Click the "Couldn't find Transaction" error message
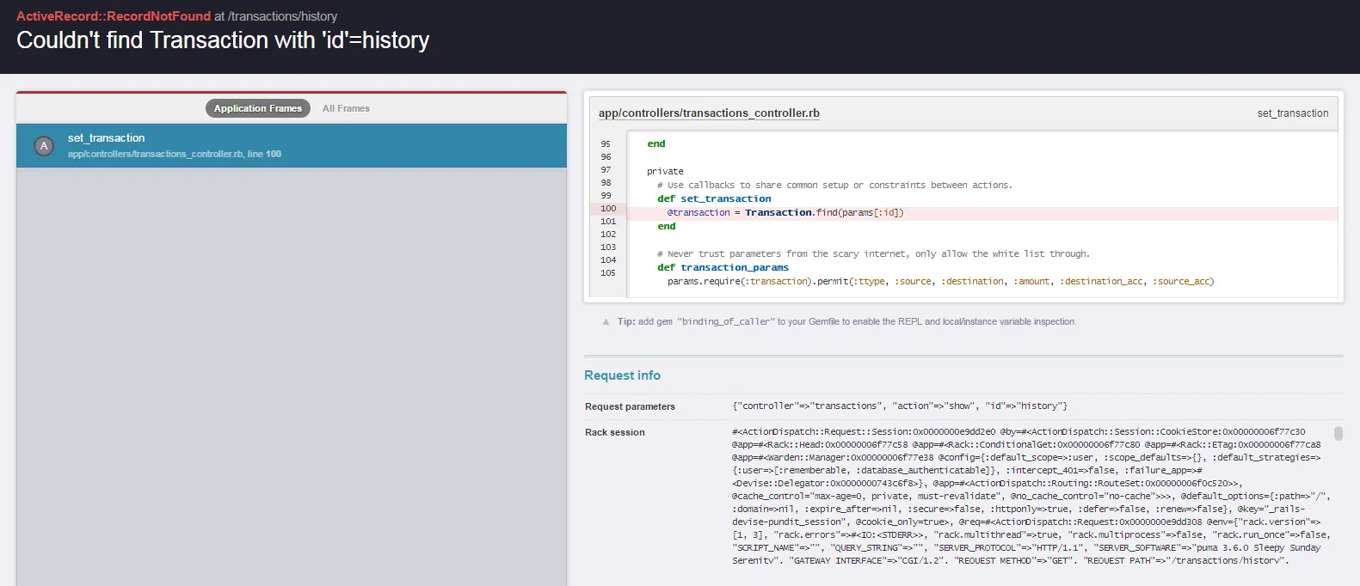This screenshot has height=586, width=1360. click(223, 40)
